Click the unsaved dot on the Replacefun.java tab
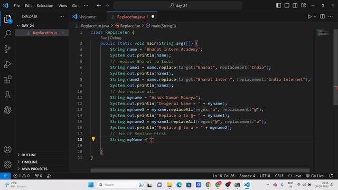Screen dimensions: 338x190 [153, 16]
